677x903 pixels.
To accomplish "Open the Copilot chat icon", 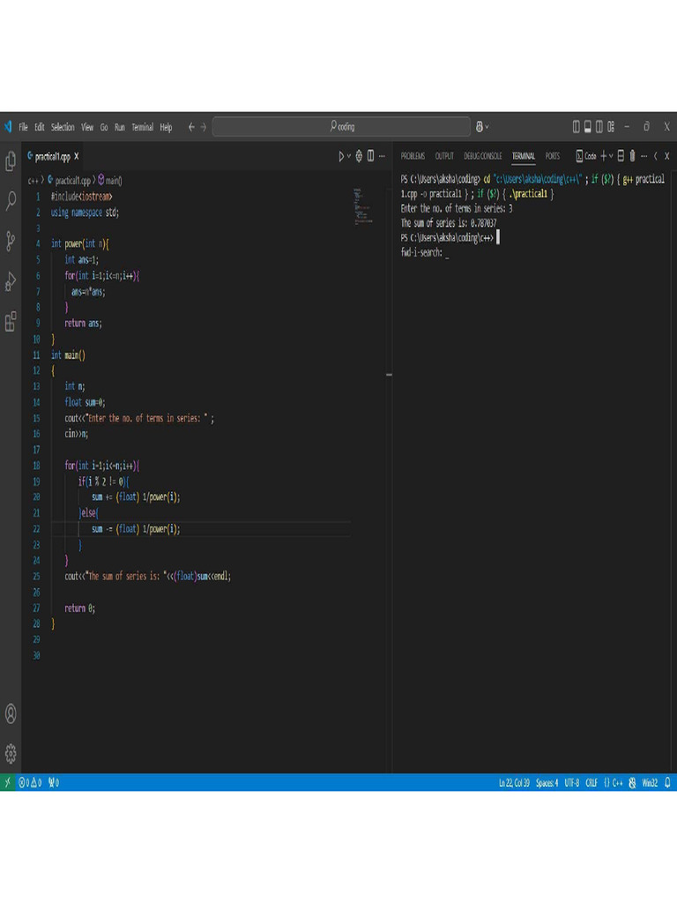I will (479, 127).
